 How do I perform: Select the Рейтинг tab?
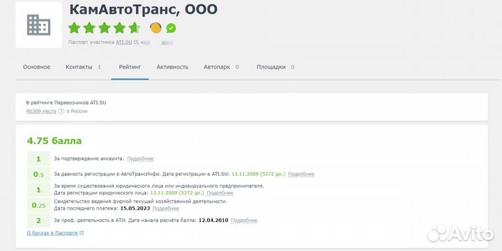[x=130, y=67]
